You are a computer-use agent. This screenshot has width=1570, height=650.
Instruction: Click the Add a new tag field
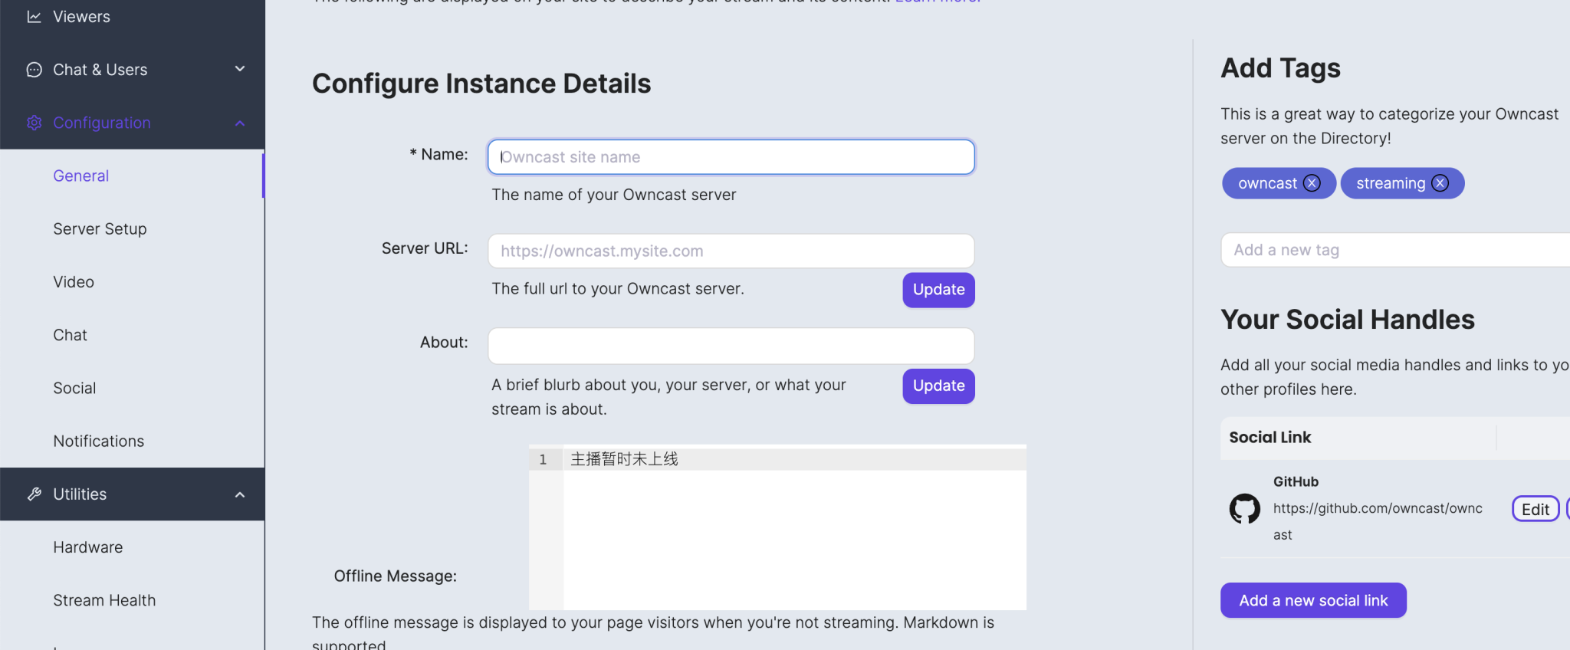click(x=1395, y=250)
